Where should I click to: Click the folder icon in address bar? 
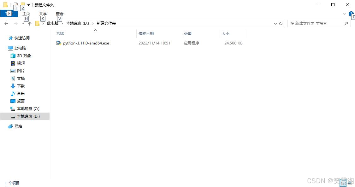pyautogui.click(x=37, y=24)
